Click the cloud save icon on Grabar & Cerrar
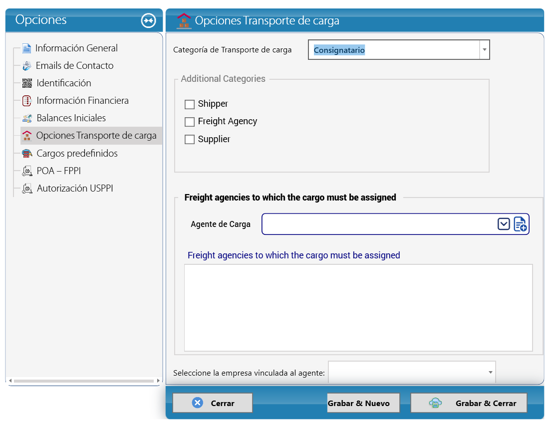Viewport: 554px width, 424px height. (435, 403)
